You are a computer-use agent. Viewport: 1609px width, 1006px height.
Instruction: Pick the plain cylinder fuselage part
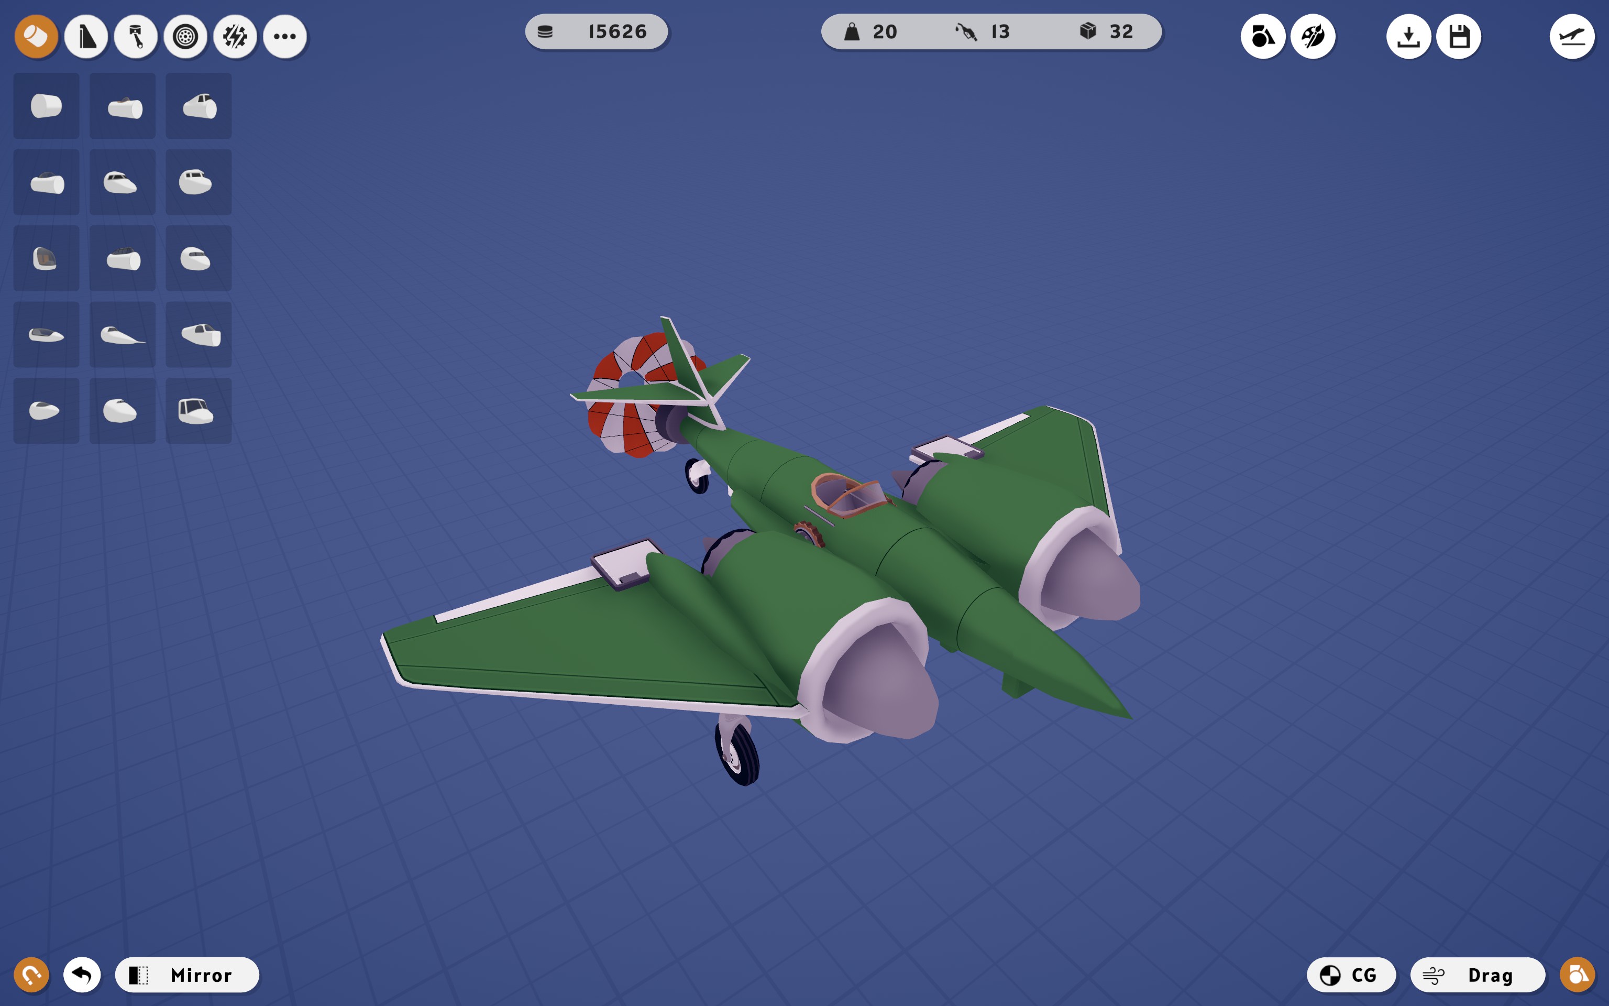(46, 106)
